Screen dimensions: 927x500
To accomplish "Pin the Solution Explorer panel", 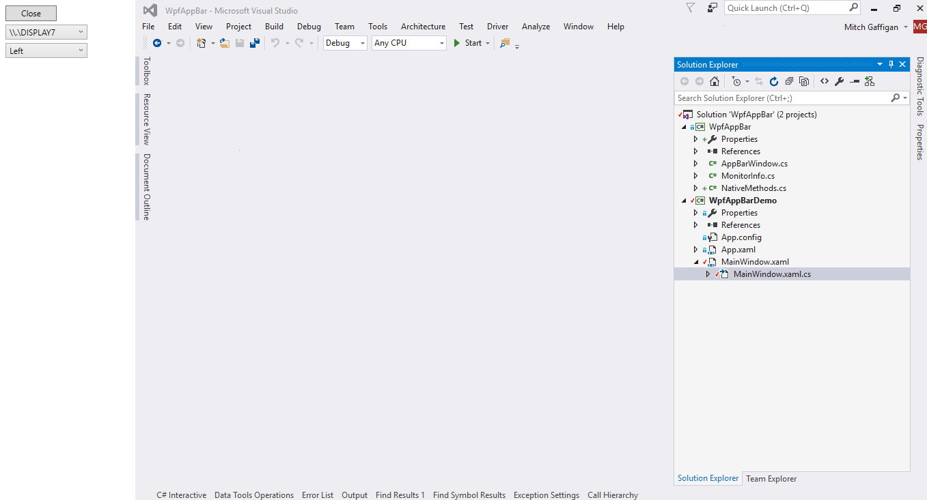I will 890,63.
